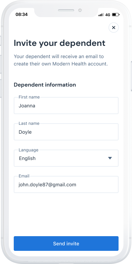
Task: Click the Email field with john.doyle87@gmail.com
Action: click(x=66, y=184)
